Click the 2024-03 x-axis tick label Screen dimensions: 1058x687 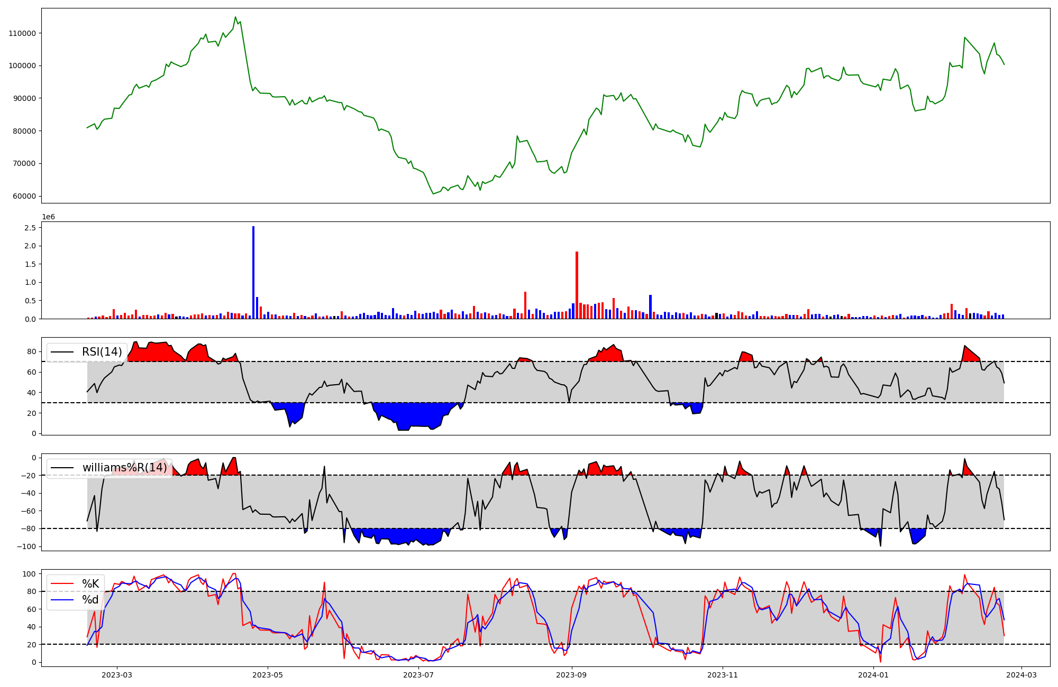tap(1021, 675)
